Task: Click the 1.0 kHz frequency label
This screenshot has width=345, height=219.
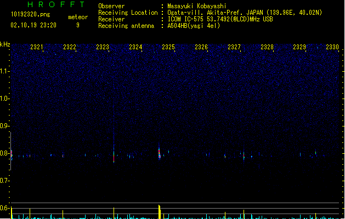Action: coord(4,99)
